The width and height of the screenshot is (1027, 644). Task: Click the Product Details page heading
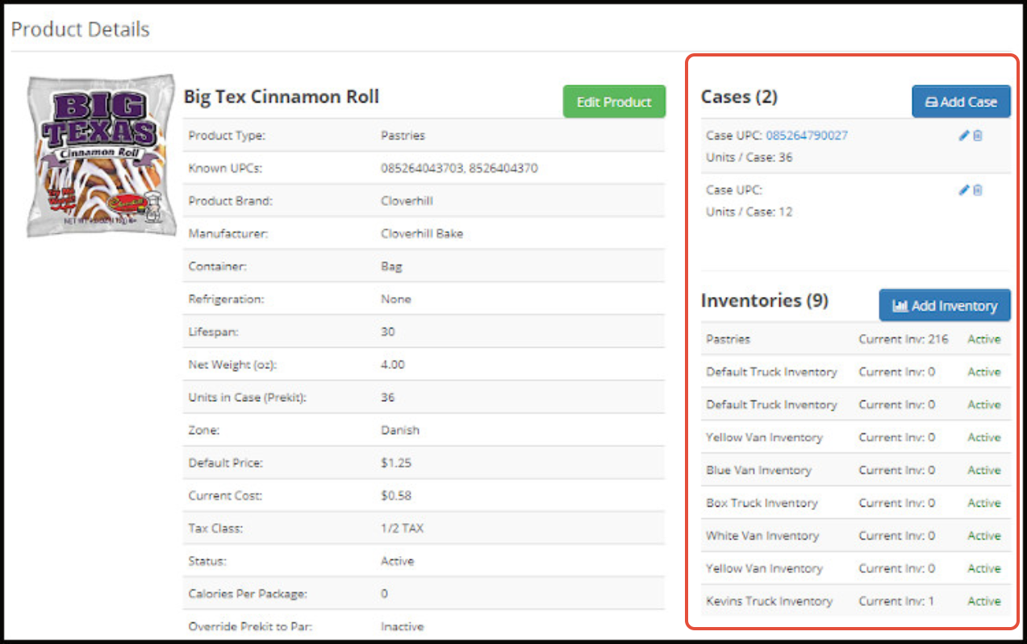pyautogui.click(x=80, y=30)
